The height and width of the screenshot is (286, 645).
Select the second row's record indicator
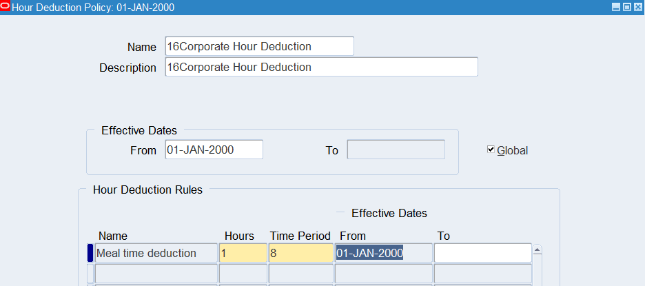point(90,273)
